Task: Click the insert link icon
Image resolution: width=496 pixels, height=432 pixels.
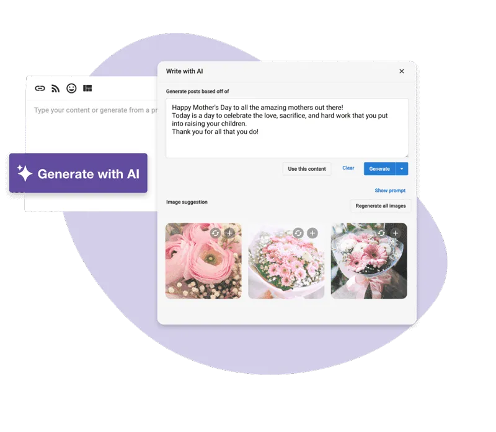Action: (40, 89)
